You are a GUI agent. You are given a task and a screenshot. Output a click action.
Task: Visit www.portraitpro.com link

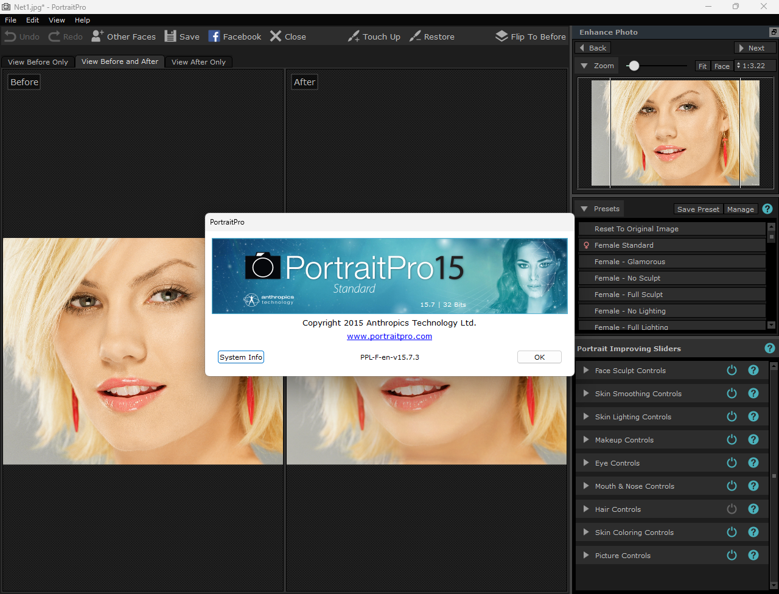tap(389, 337)
